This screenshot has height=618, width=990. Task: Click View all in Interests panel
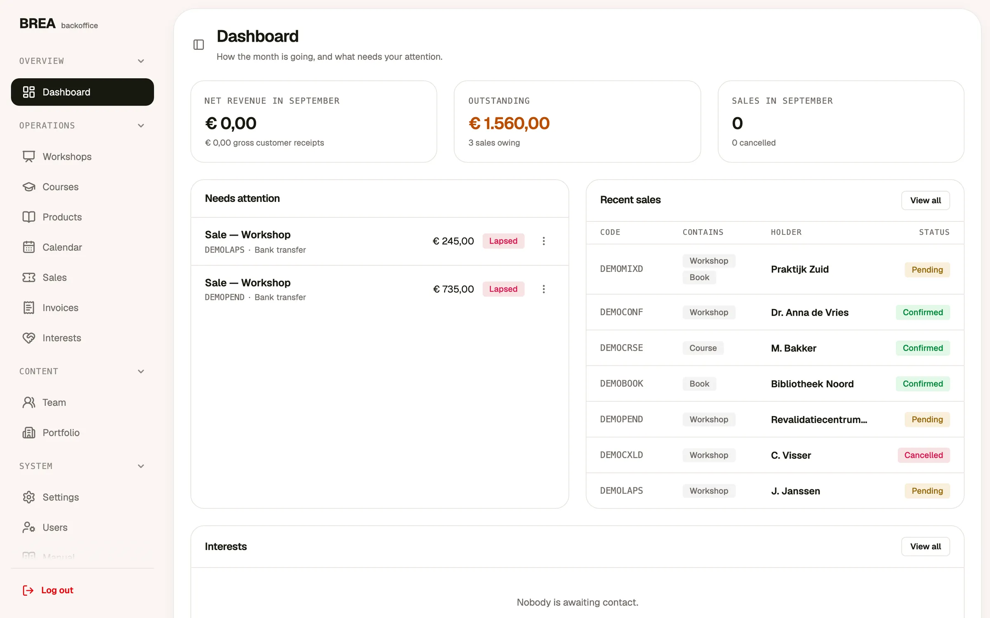[x=925, y=546]
